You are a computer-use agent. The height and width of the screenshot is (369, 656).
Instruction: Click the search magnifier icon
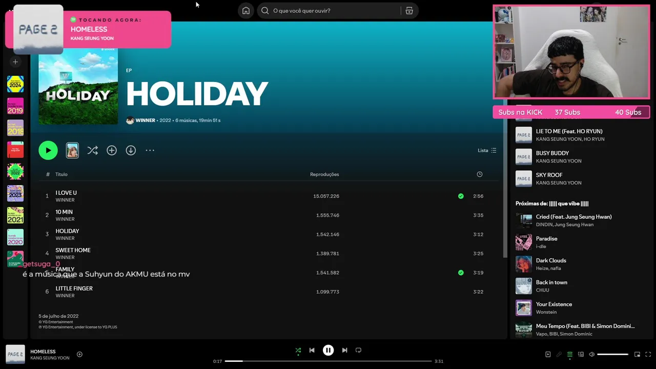tap(265, 11)
